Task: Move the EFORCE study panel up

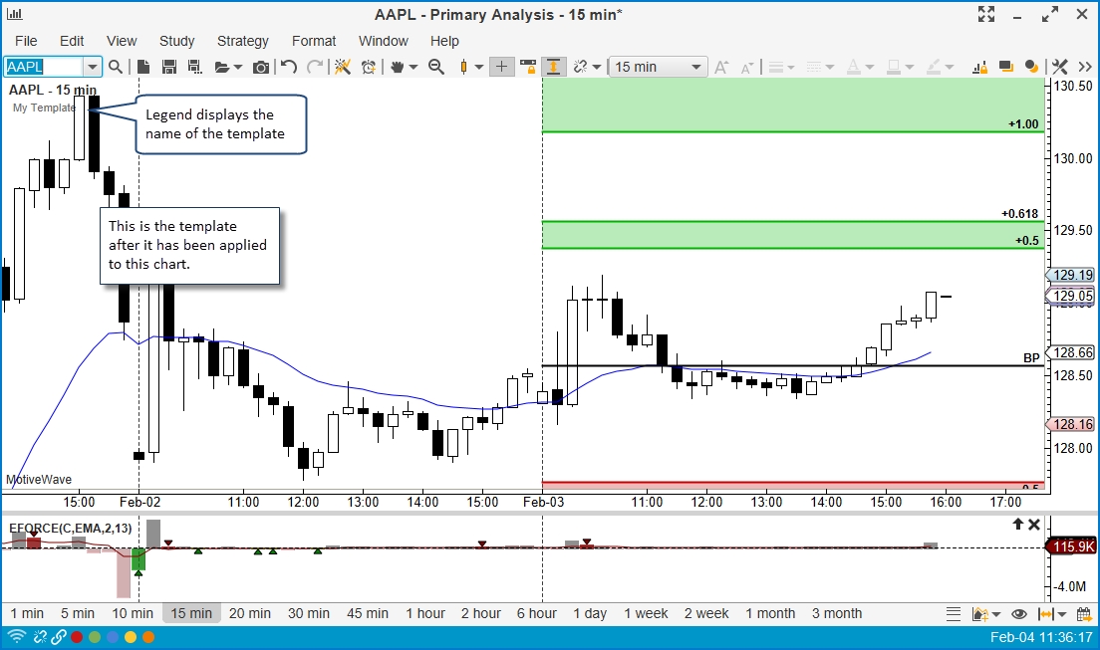Action: (1018, 524)
